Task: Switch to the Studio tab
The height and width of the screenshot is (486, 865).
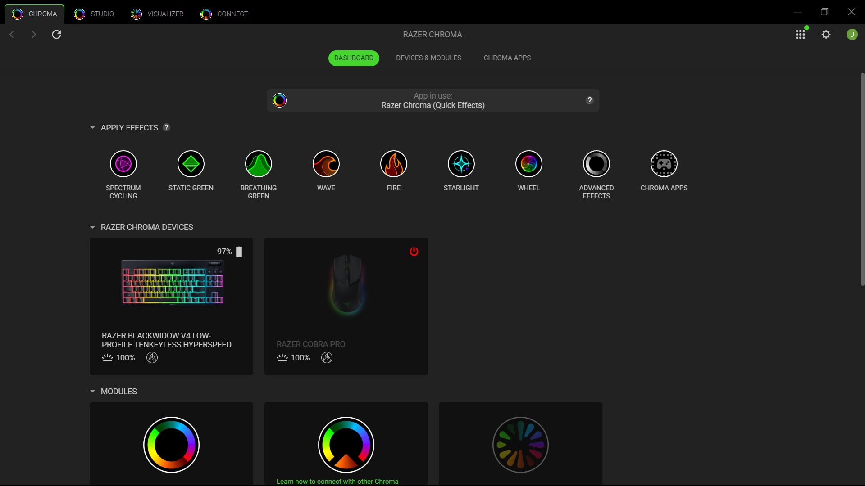Action: [94, 14]
